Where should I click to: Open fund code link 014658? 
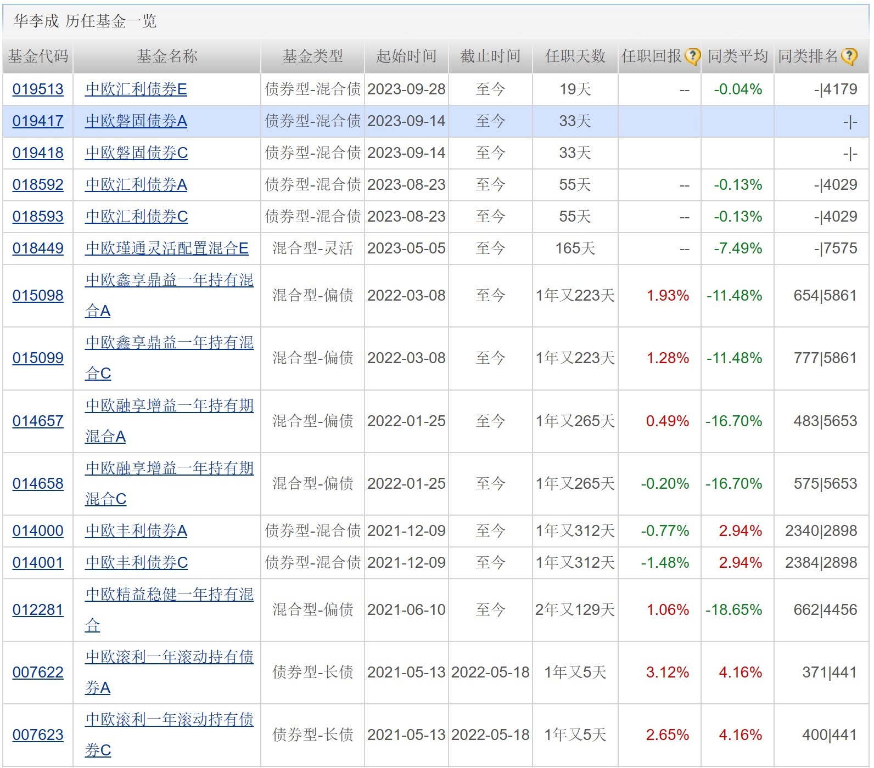[38, 484]
